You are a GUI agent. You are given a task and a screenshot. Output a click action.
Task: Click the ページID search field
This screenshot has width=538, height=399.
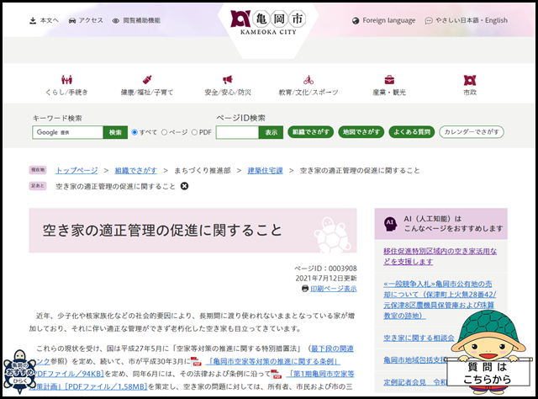237,132
